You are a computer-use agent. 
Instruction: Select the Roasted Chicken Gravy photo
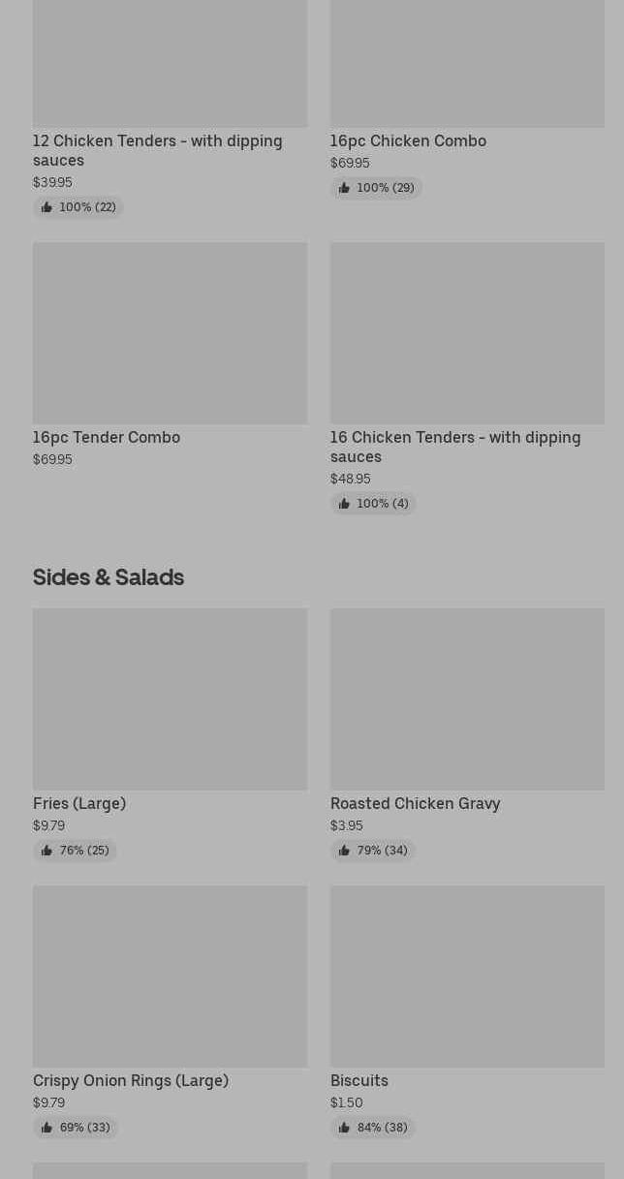pyautogui.click(x=467, y=698)
